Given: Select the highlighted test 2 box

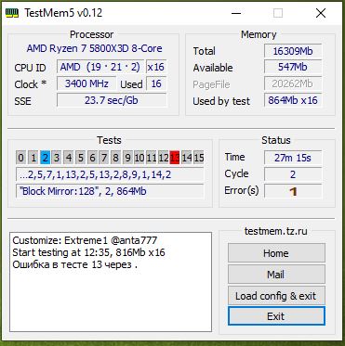Looking at the screenshot, I should (x=45, y=158).
